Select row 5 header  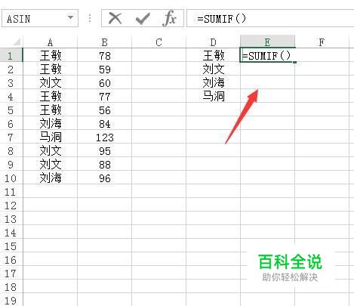pyautogui.click(x=11, y=110)
